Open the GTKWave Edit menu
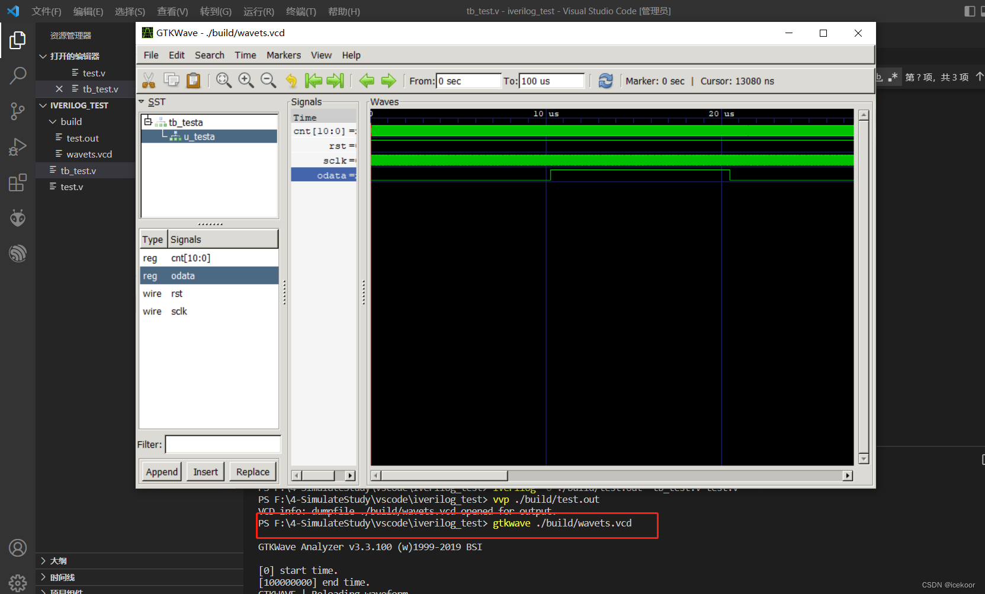 pos(177,55)
